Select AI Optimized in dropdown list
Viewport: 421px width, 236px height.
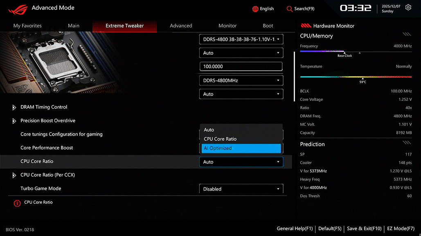tap(241, 148)
